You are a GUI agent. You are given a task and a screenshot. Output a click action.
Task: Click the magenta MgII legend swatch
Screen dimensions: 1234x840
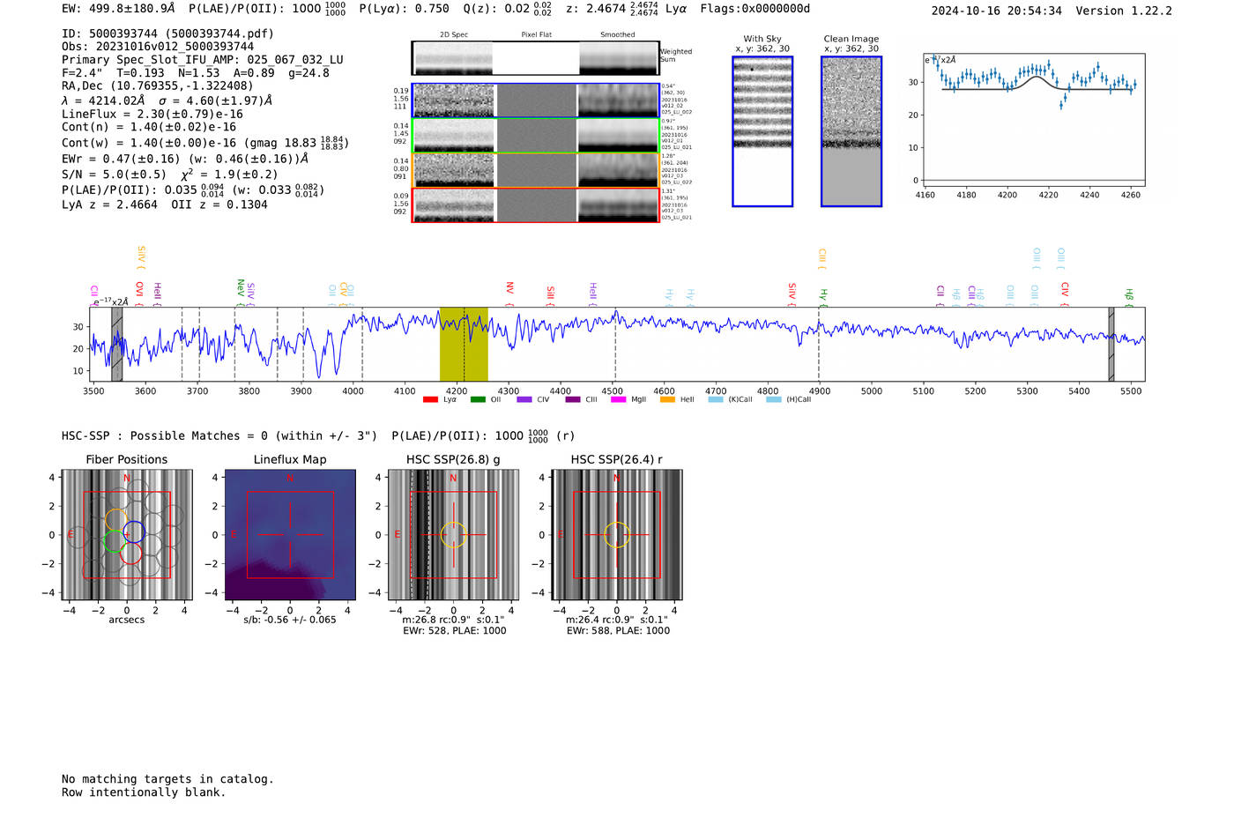coord(619,399)
